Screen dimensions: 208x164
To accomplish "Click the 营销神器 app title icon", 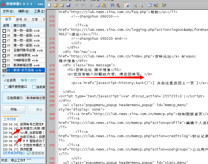I will tap(3, 4).
